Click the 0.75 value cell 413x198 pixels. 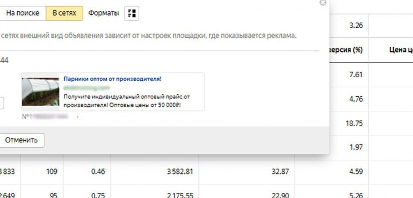pos(98,195)
